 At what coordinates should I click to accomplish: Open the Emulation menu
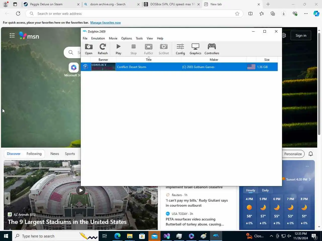click(x=98, y=38)
